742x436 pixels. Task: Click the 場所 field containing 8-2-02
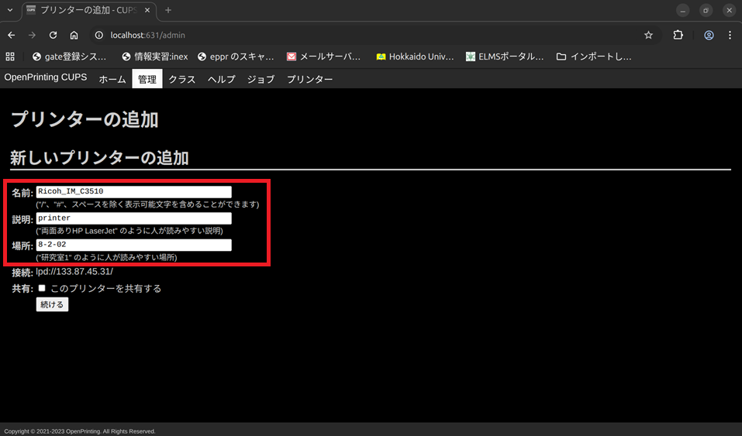tap(133, 245)
